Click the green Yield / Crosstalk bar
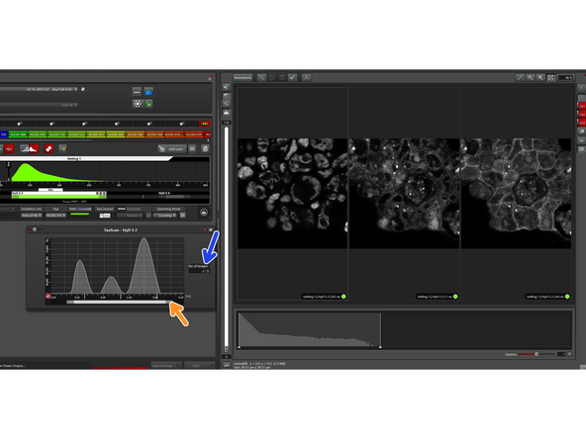Image resolution: width=586 pixels, height=439 pixels. [x=79, y=215]
